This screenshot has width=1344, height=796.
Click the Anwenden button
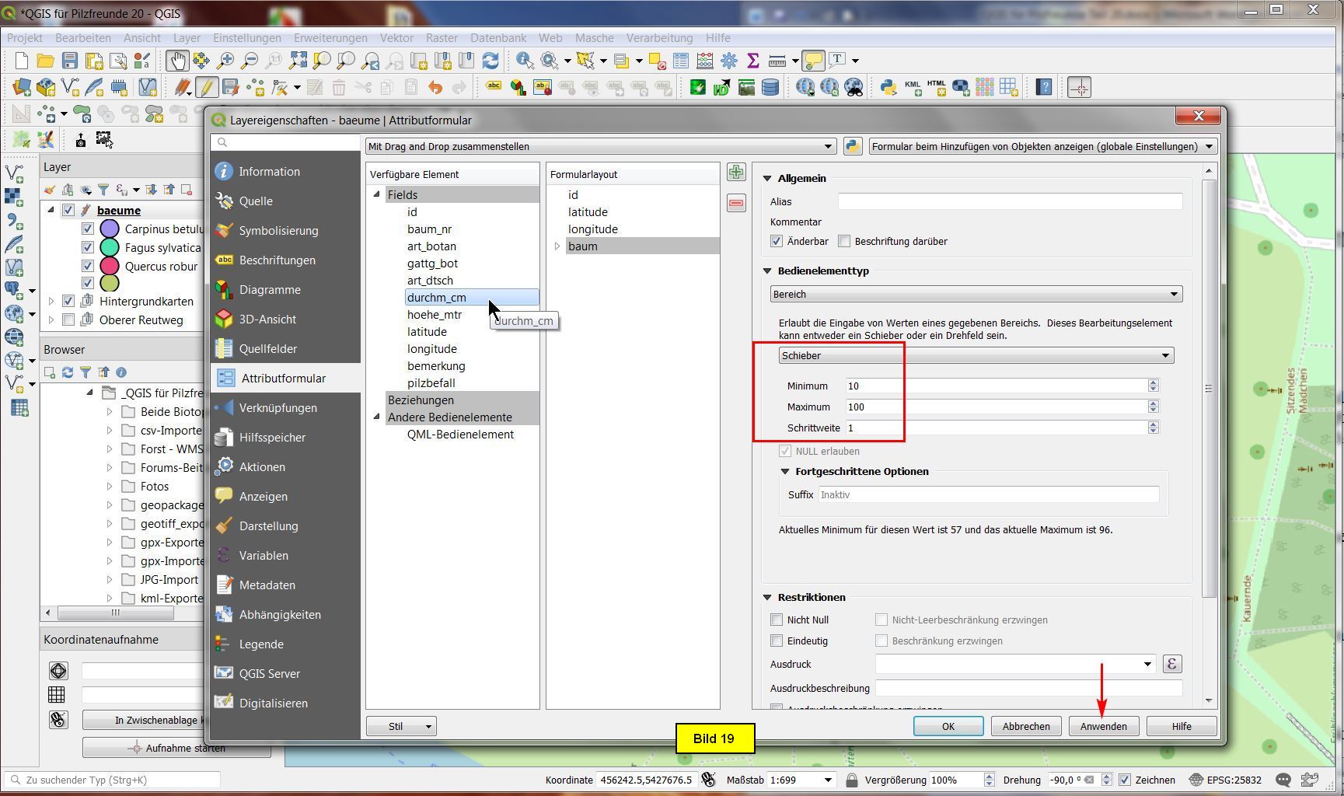1103,726
